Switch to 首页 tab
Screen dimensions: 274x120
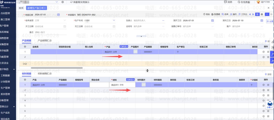click(x=21, y=8)
